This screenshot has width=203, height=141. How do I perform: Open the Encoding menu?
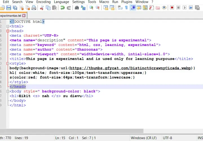pos(43,2)
